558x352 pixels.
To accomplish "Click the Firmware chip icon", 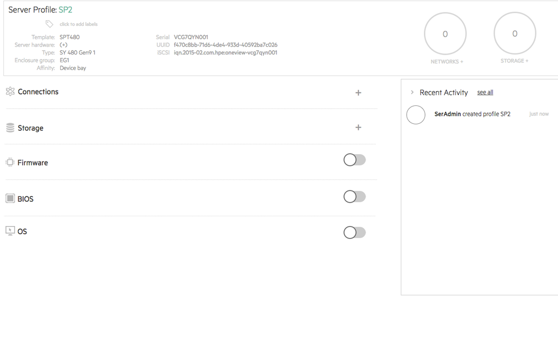I will click(x=10, y=162).
